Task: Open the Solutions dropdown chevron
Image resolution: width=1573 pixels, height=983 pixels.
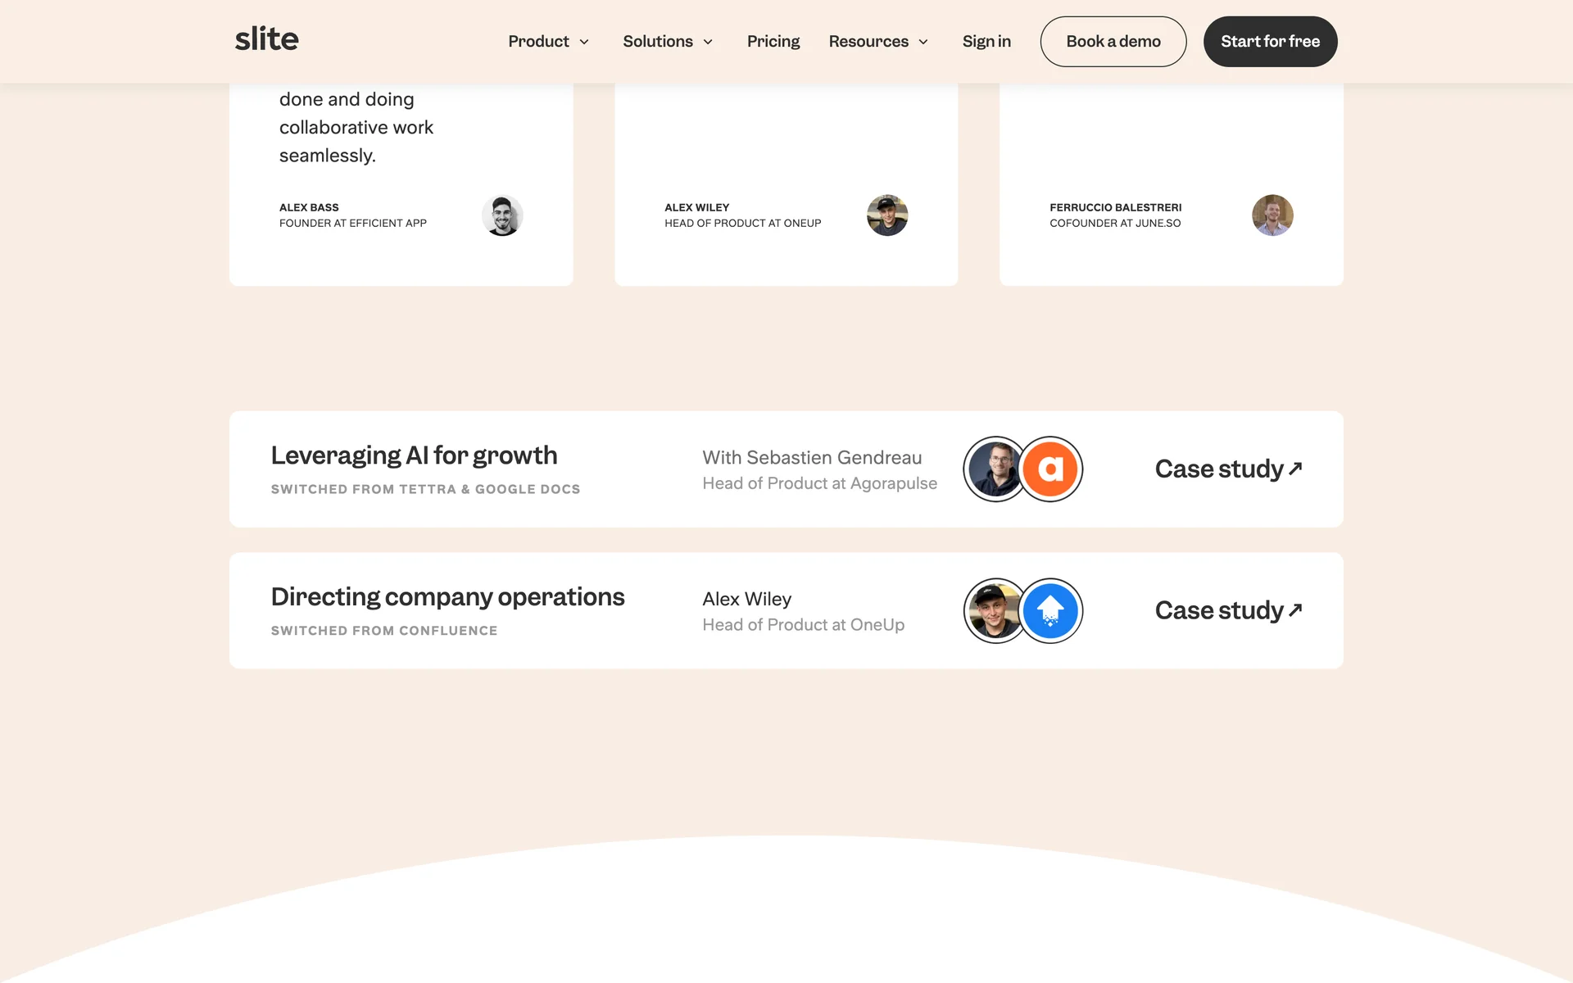Action: click(x=708, y=42)
